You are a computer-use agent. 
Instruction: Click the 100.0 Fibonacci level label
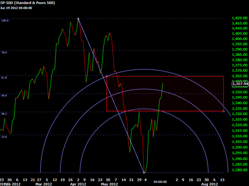point(5,20)
